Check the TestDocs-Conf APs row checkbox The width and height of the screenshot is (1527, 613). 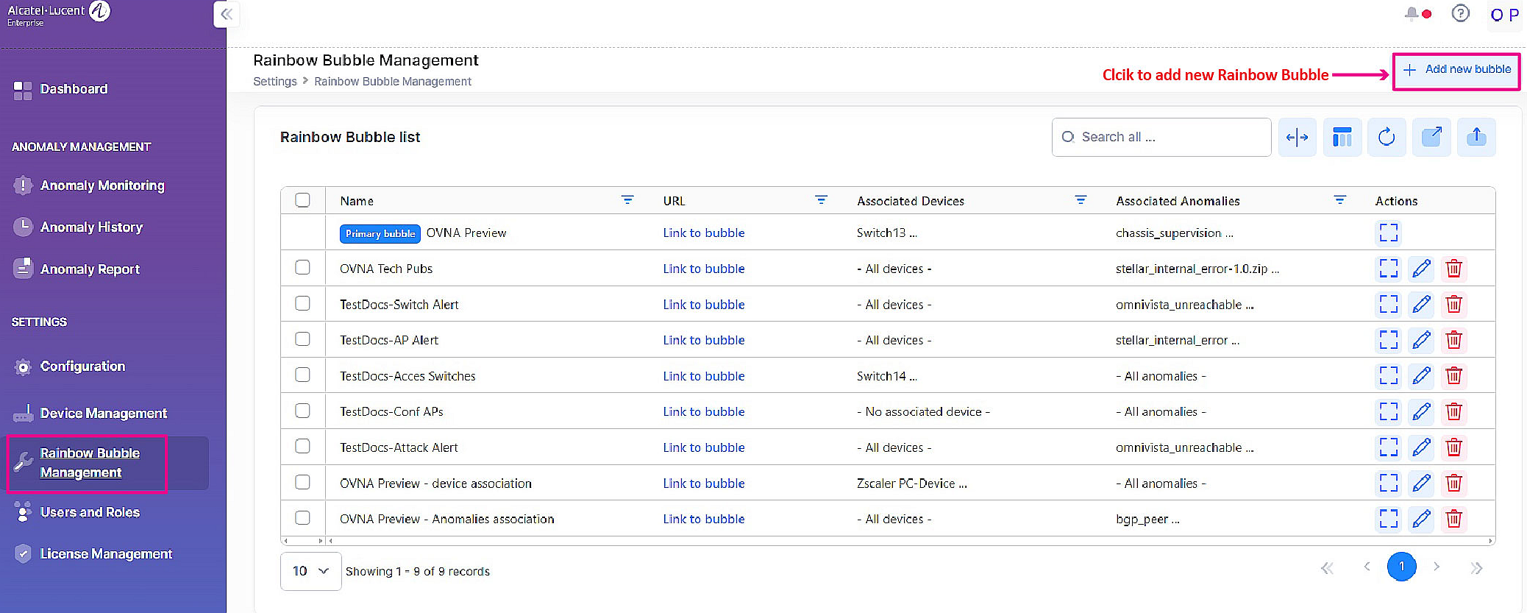click(302, 411)
